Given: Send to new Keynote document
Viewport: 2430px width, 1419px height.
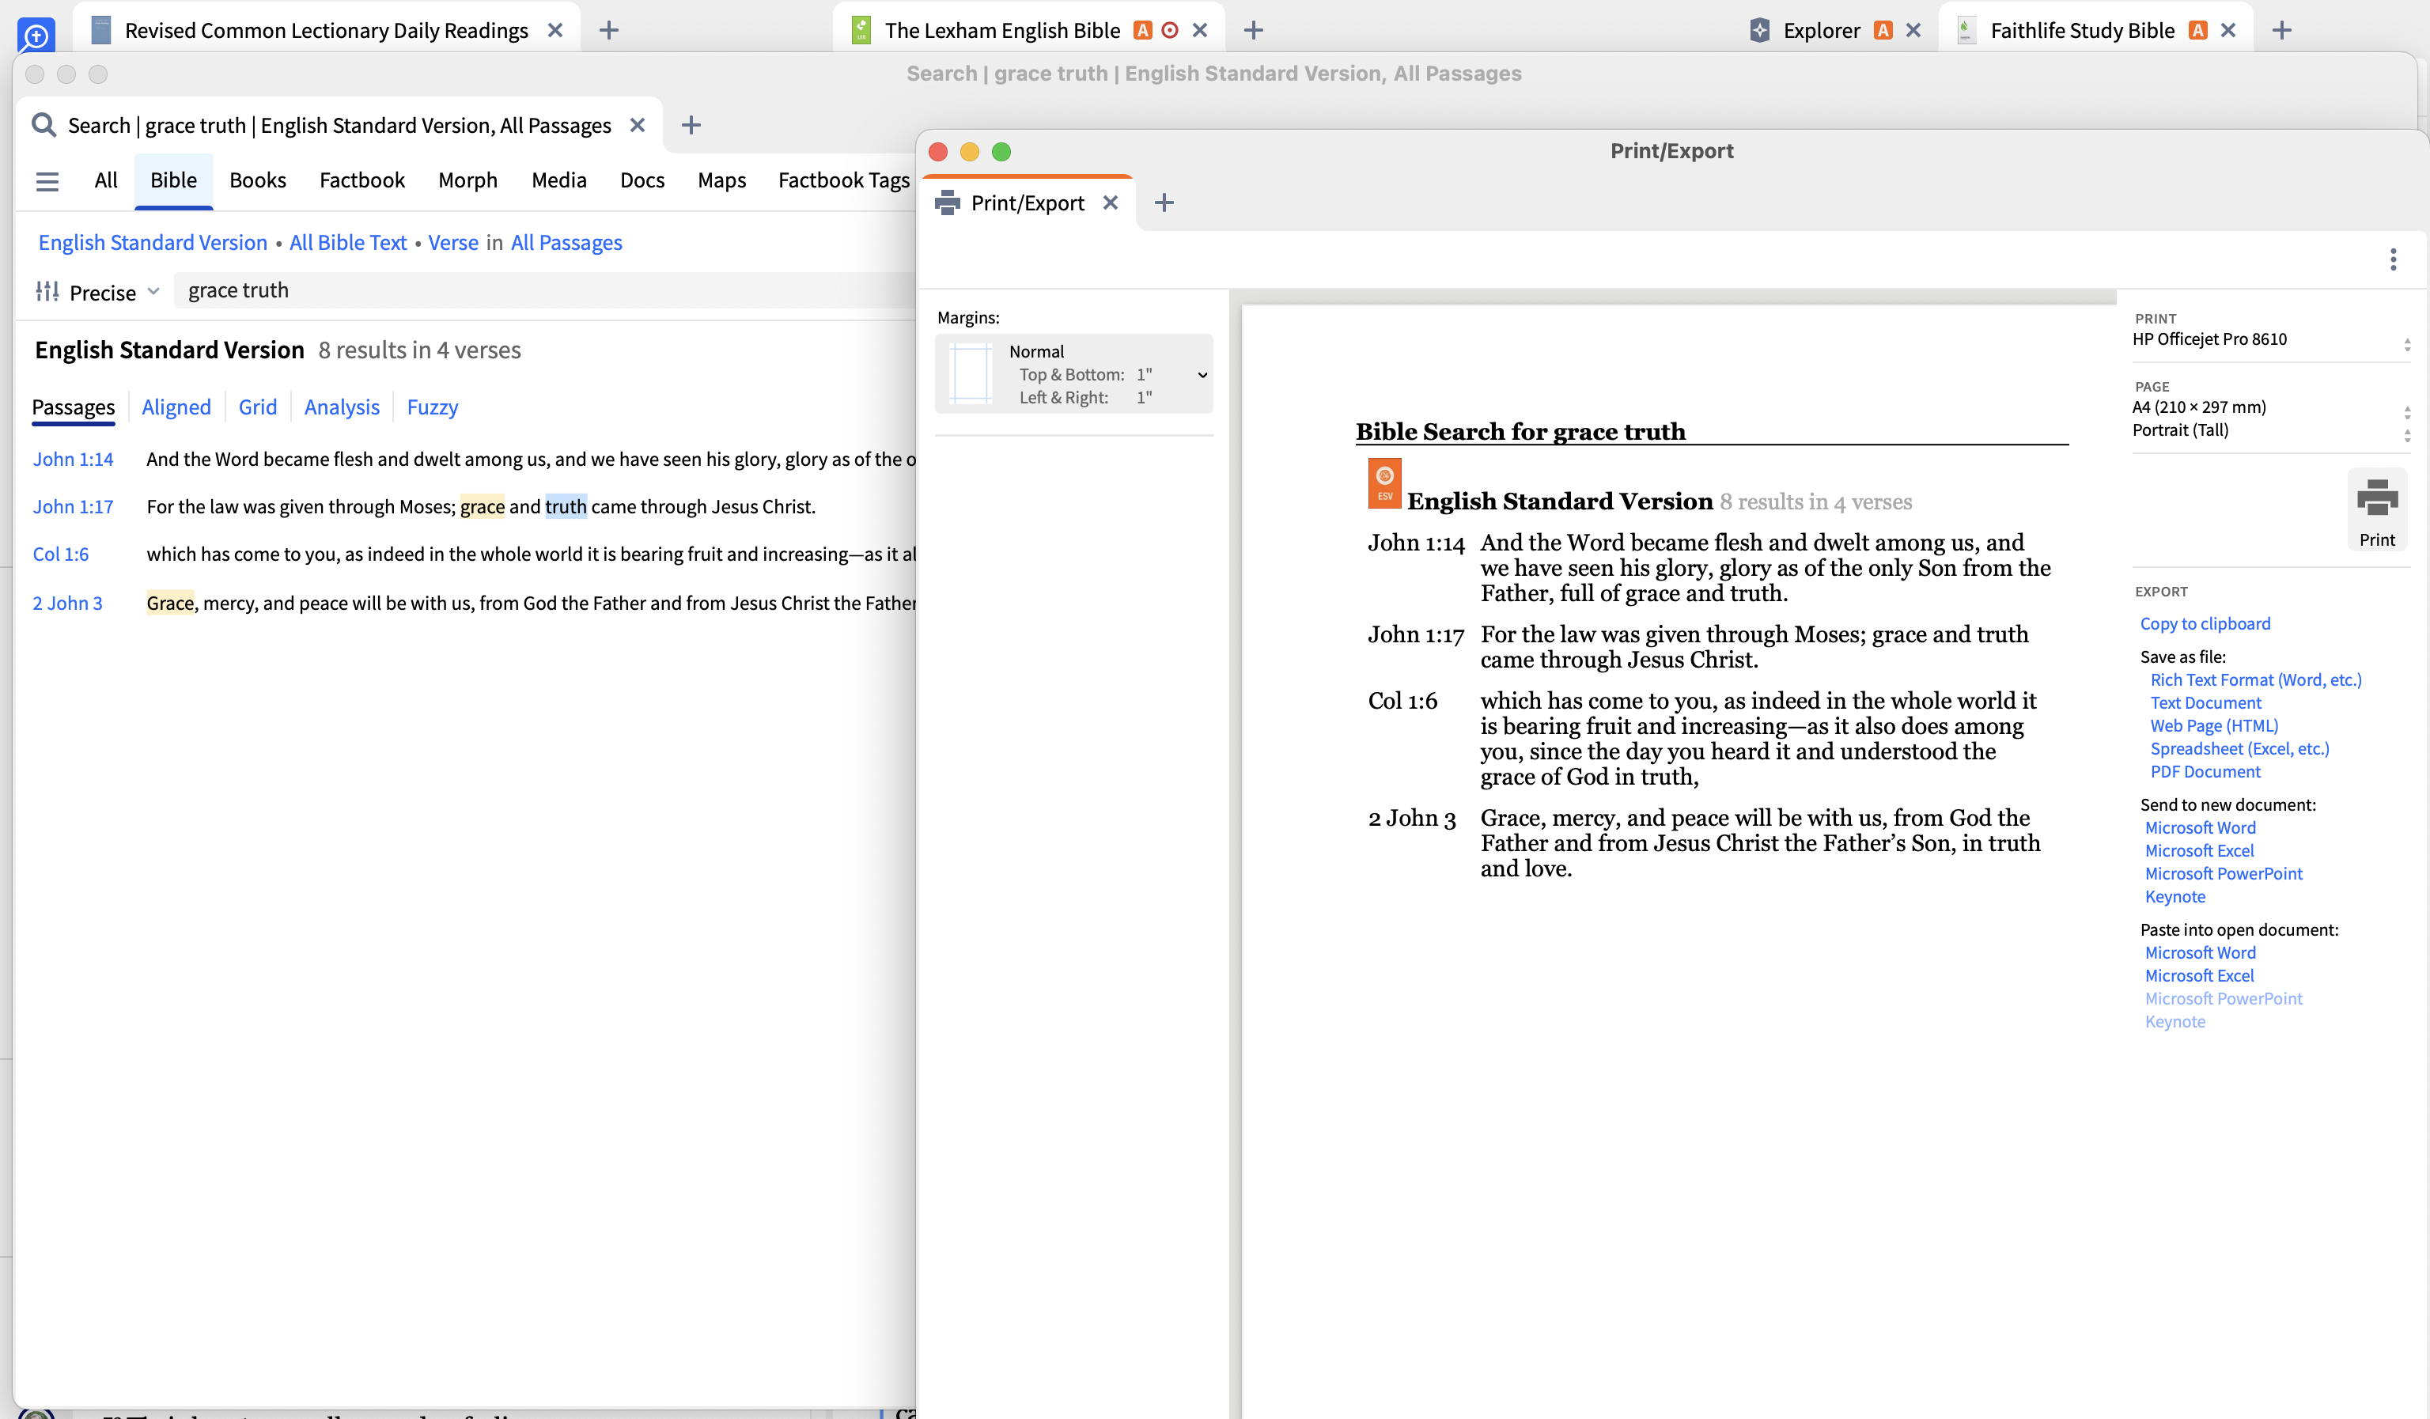Looking at the screenshot, I should [x=2175, y=896].
